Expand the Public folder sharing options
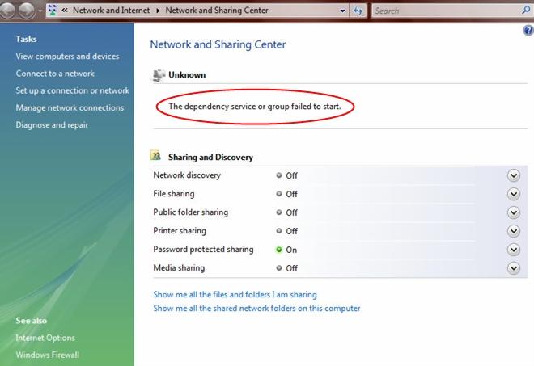This screenshot has height=366, width=534. click(x=512, y=212)
